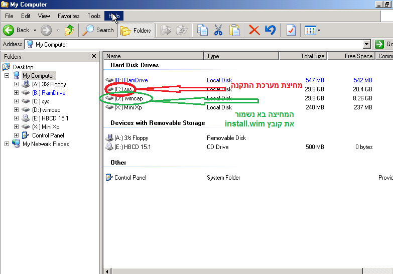Viewport: 393px width, 274px height.
Task: Open the File menu
Action: (9, 16)
